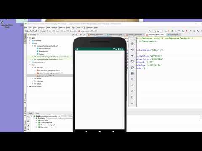Click 'Calculate task graph' build row
The height and width of the screenshot is (151, 202).
47,125
